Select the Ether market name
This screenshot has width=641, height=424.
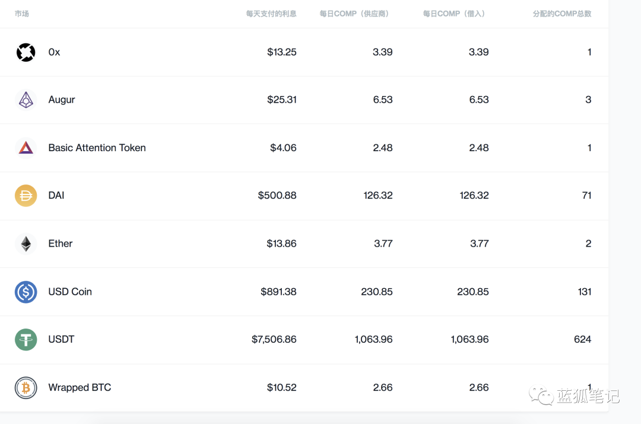click(x=61, y=244)
